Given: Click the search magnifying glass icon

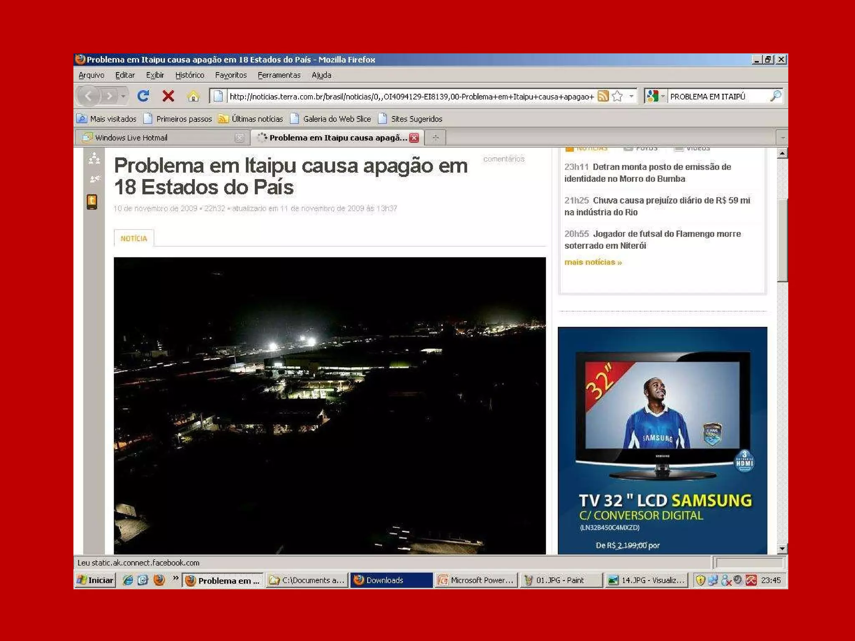Looking at the screenshot, I should point(775,96).
